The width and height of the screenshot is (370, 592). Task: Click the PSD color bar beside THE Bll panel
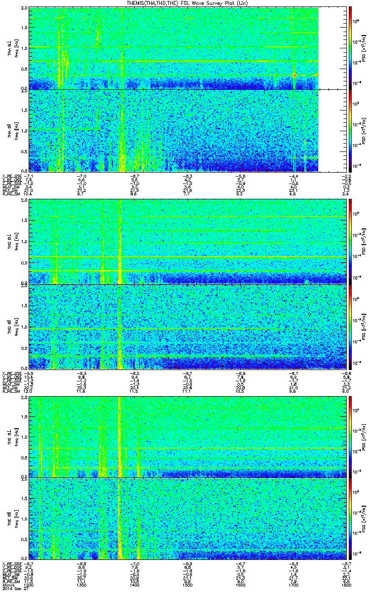pyautogui.click(x=350, y=519)
